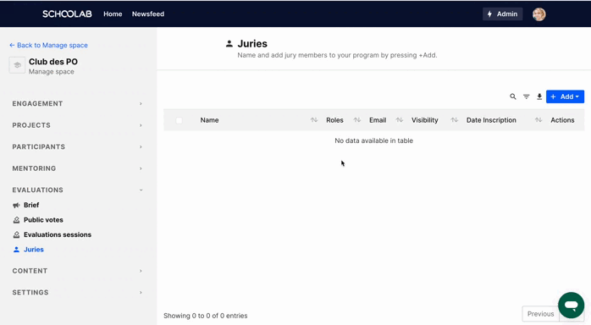The width and height of the screenshot is (591, 325).
Task: Click the Admin button in the header
Action: [x=502, y=14]
